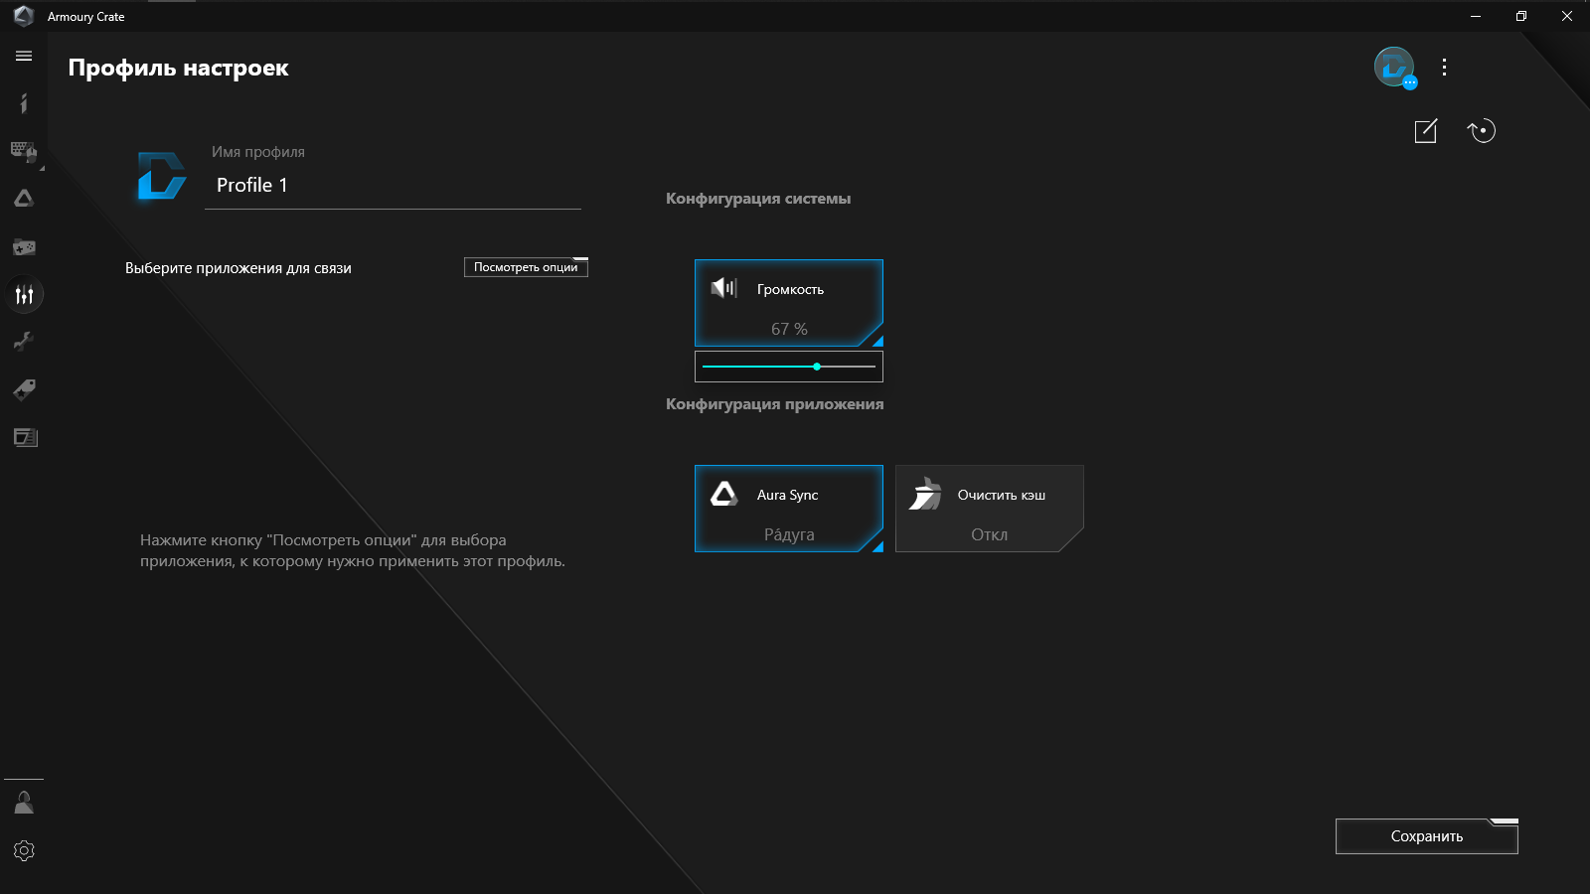Click the Profile 1 name field
This screenshot has width=1590, height=894.
393,186
